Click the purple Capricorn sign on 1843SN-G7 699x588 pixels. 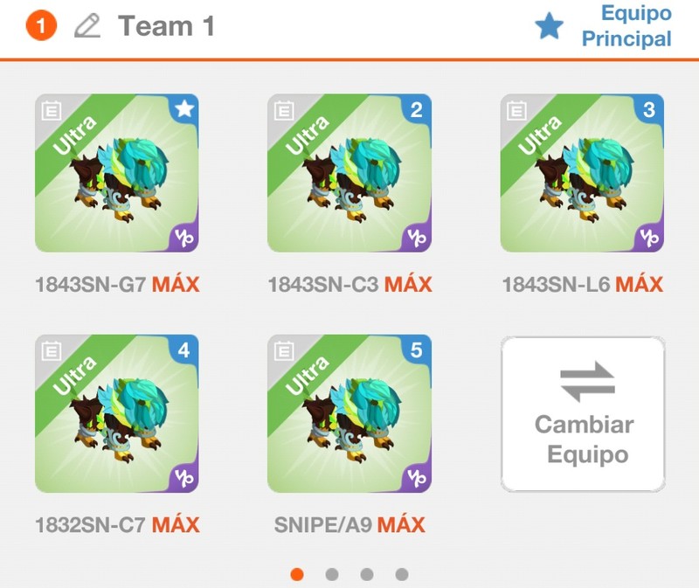coord(184,238)
